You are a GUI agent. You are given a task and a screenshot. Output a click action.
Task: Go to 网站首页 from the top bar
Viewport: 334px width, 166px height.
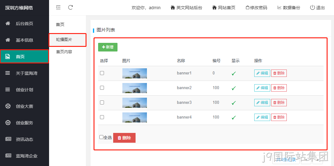(x=224, y=8)
